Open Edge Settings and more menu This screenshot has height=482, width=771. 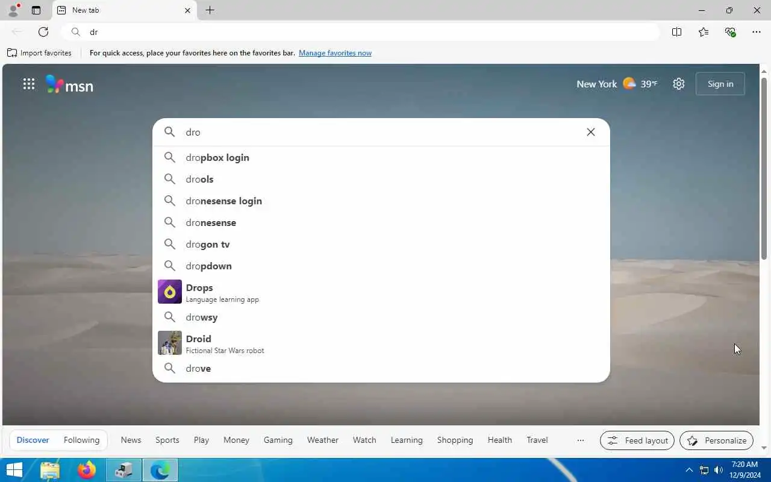tap(757, 32)
